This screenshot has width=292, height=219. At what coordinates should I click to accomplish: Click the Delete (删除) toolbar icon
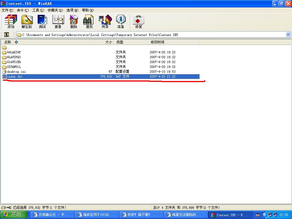tap(74, 22)
